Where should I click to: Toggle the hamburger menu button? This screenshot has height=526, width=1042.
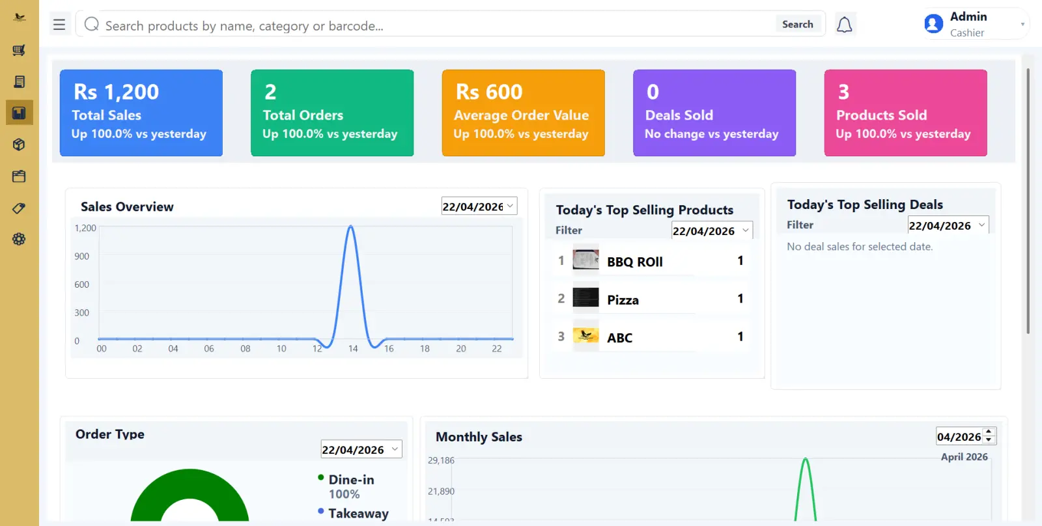click(x=59, y=25)
